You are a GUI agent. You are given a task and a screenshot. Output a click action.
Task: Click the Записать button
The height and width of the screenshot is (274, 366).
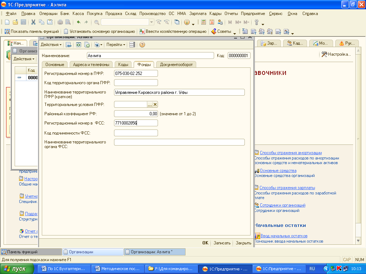tap(222, 243)
